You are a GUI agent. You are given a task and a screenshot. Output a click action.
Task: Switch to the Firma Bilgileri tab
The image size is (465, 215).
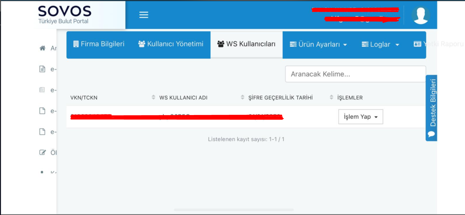pyautogui.click(x=99, y=44)
